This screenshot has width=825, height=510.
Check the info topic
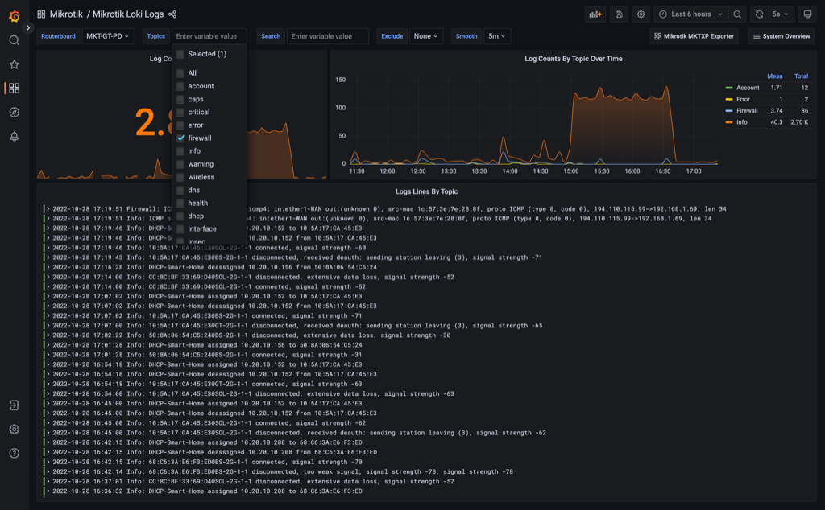[180, 150]
